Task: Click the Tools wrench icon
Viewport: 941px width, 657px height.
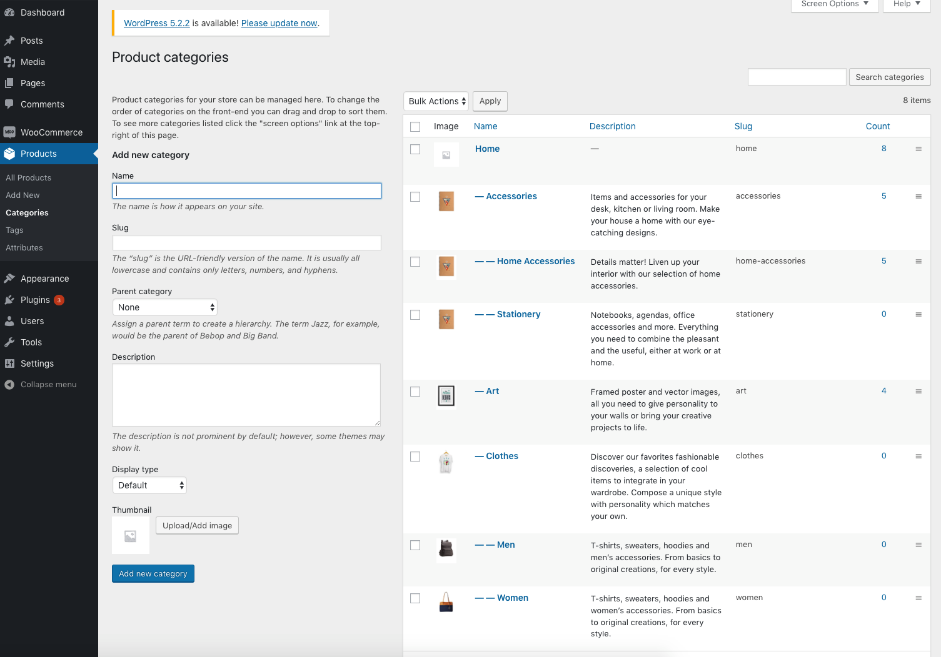Action: click(x=9, y=342)
